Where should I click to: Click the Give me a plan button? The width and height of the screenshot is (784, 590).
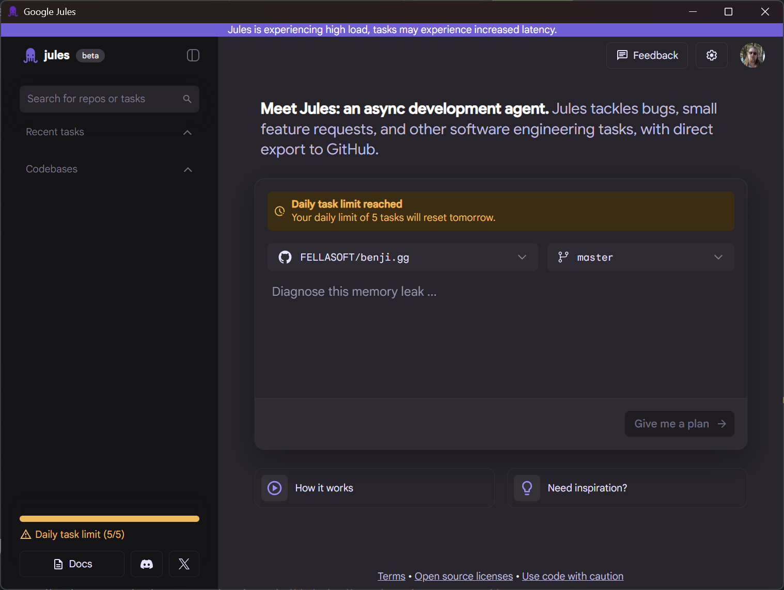[680, 424]
